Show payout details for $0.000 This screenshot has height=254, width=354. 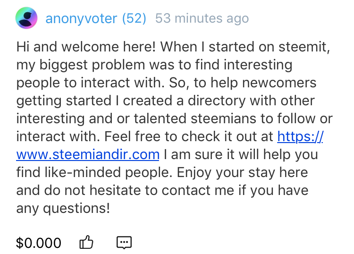pyautogui.click(x=39, y=243)
